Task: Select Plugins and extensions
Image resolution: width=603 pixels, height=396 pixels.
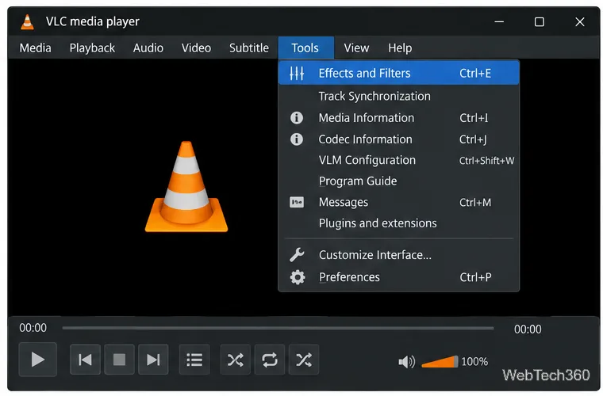Action: point(399,223)
